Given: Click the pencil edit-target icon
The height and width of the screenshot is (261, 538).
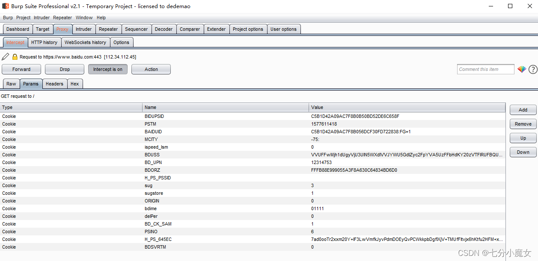Looking at the screenshot, I should [5, 57].
